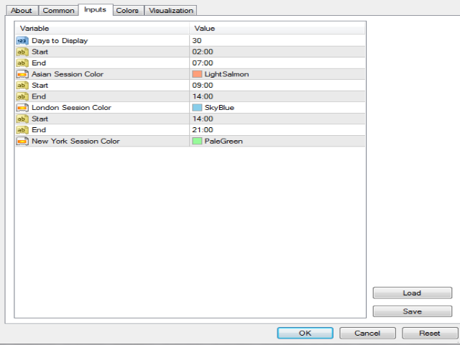This screenshot has width=460, height=345.
Task: Select the Inputs tab
Action: click(x=96, y=9)
